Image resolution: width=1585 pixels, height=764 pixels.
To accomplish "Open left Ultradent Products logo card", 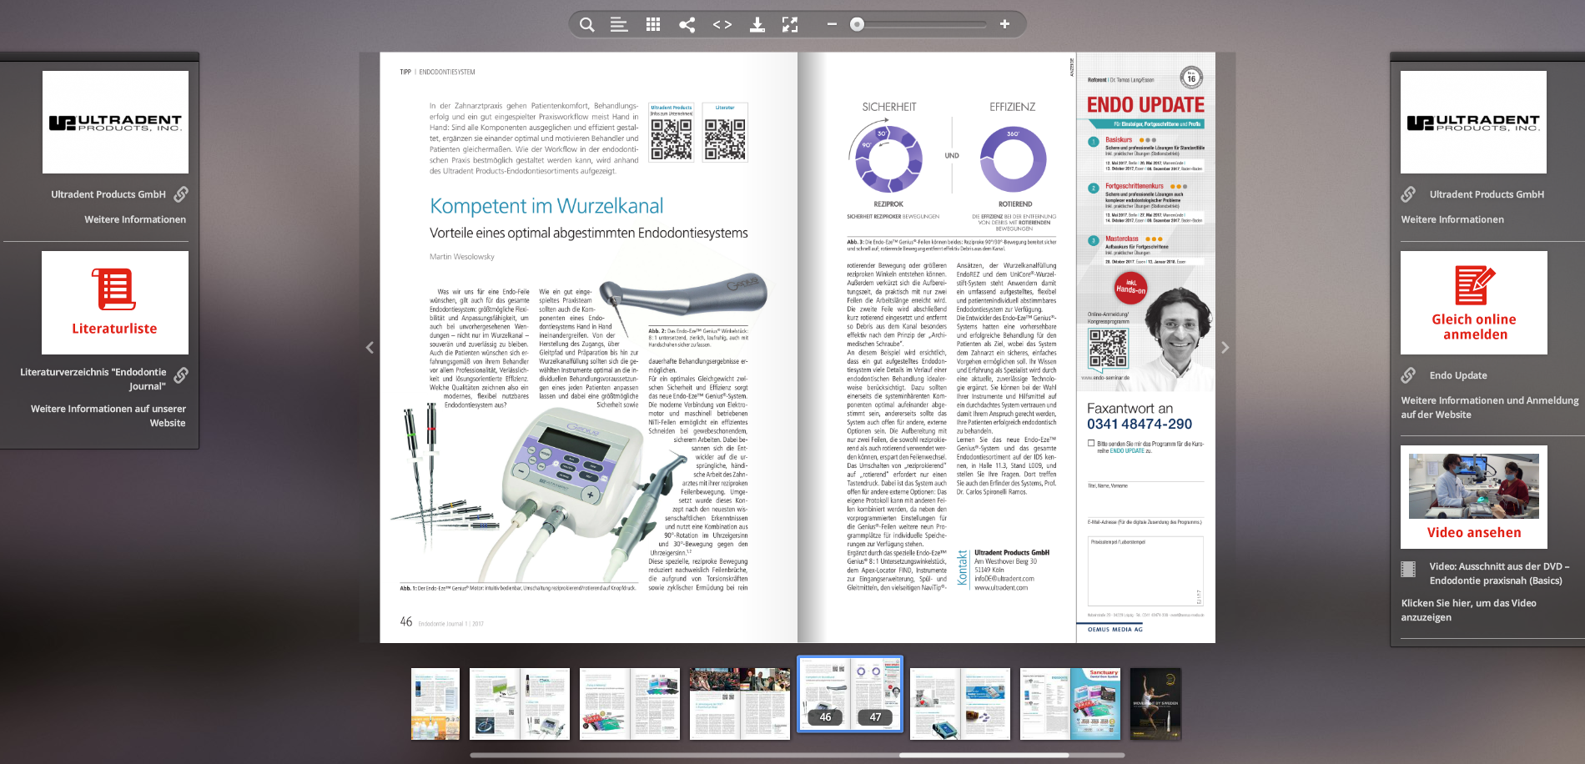I will [115, 122].
